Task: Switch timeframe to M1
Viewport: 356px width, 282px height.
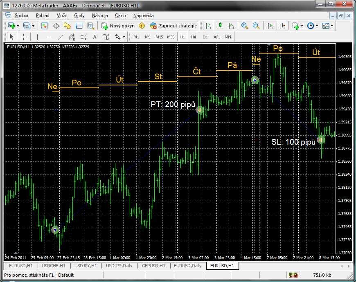Action: 136,37
